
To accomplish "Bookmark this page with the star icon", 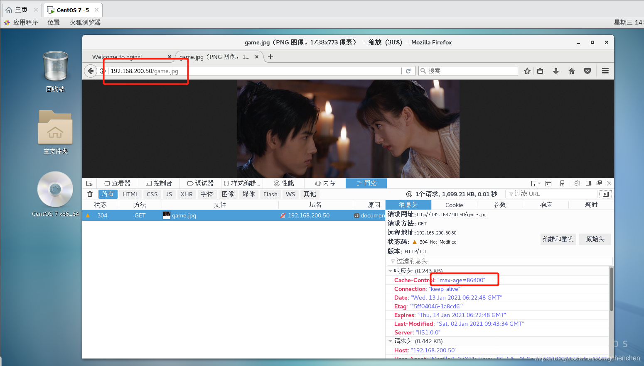I will click(527, 71).
